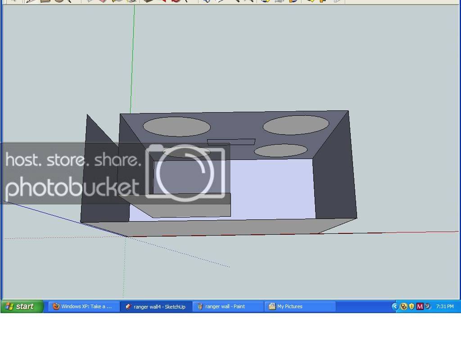This screenshot has height=346, width=461.
Task: Expand hidden system tray icons arrow
Action: click(x=395, y=306)
